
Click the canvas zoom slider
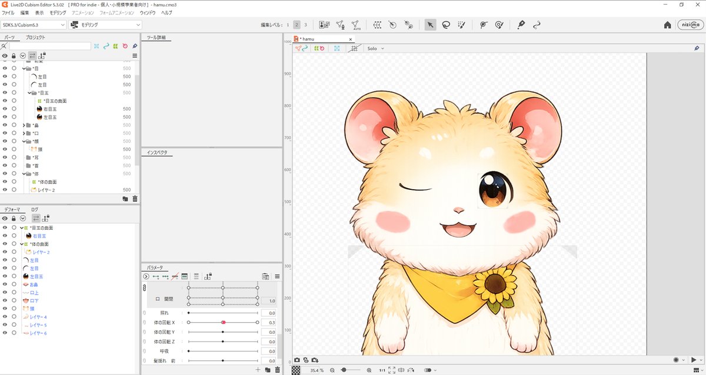tap(351, 370)
